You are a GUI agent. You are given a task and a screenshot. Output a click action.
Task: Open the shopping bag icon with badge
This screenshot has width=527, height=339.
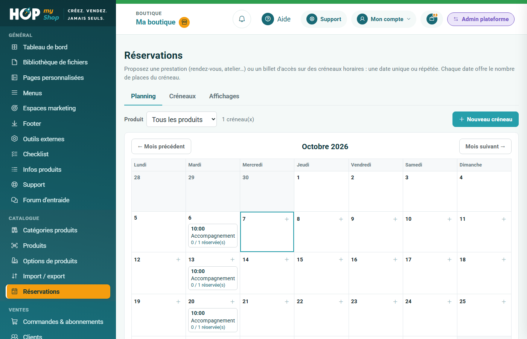coord(432,19)
